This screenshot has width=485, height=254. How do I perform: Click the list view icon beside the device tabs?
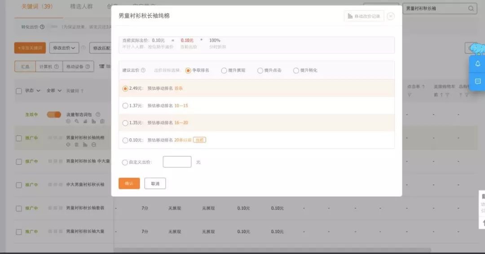tap(101, 66)
